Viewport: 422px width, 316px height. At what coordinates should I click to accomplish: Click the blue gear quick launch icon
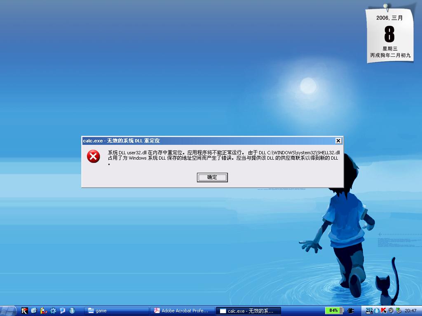coord(53,311)
